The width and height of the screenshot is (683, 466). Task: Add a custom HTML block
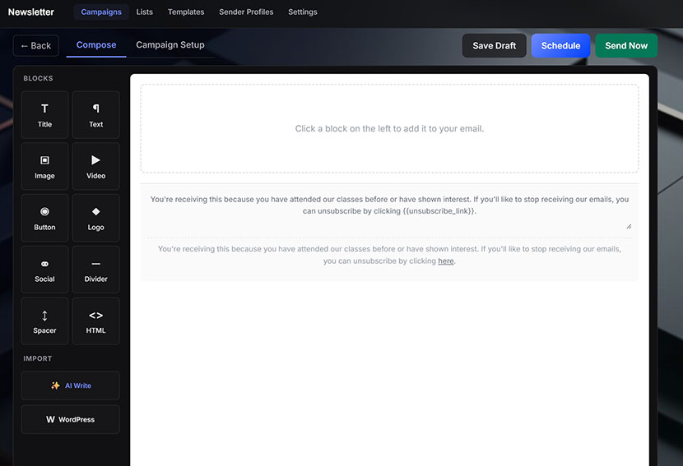pyautogui.click(x=95, y=321)
